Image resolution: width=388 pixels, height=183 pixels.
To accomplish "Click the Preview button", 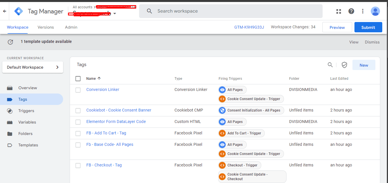I will click(337, 27).
